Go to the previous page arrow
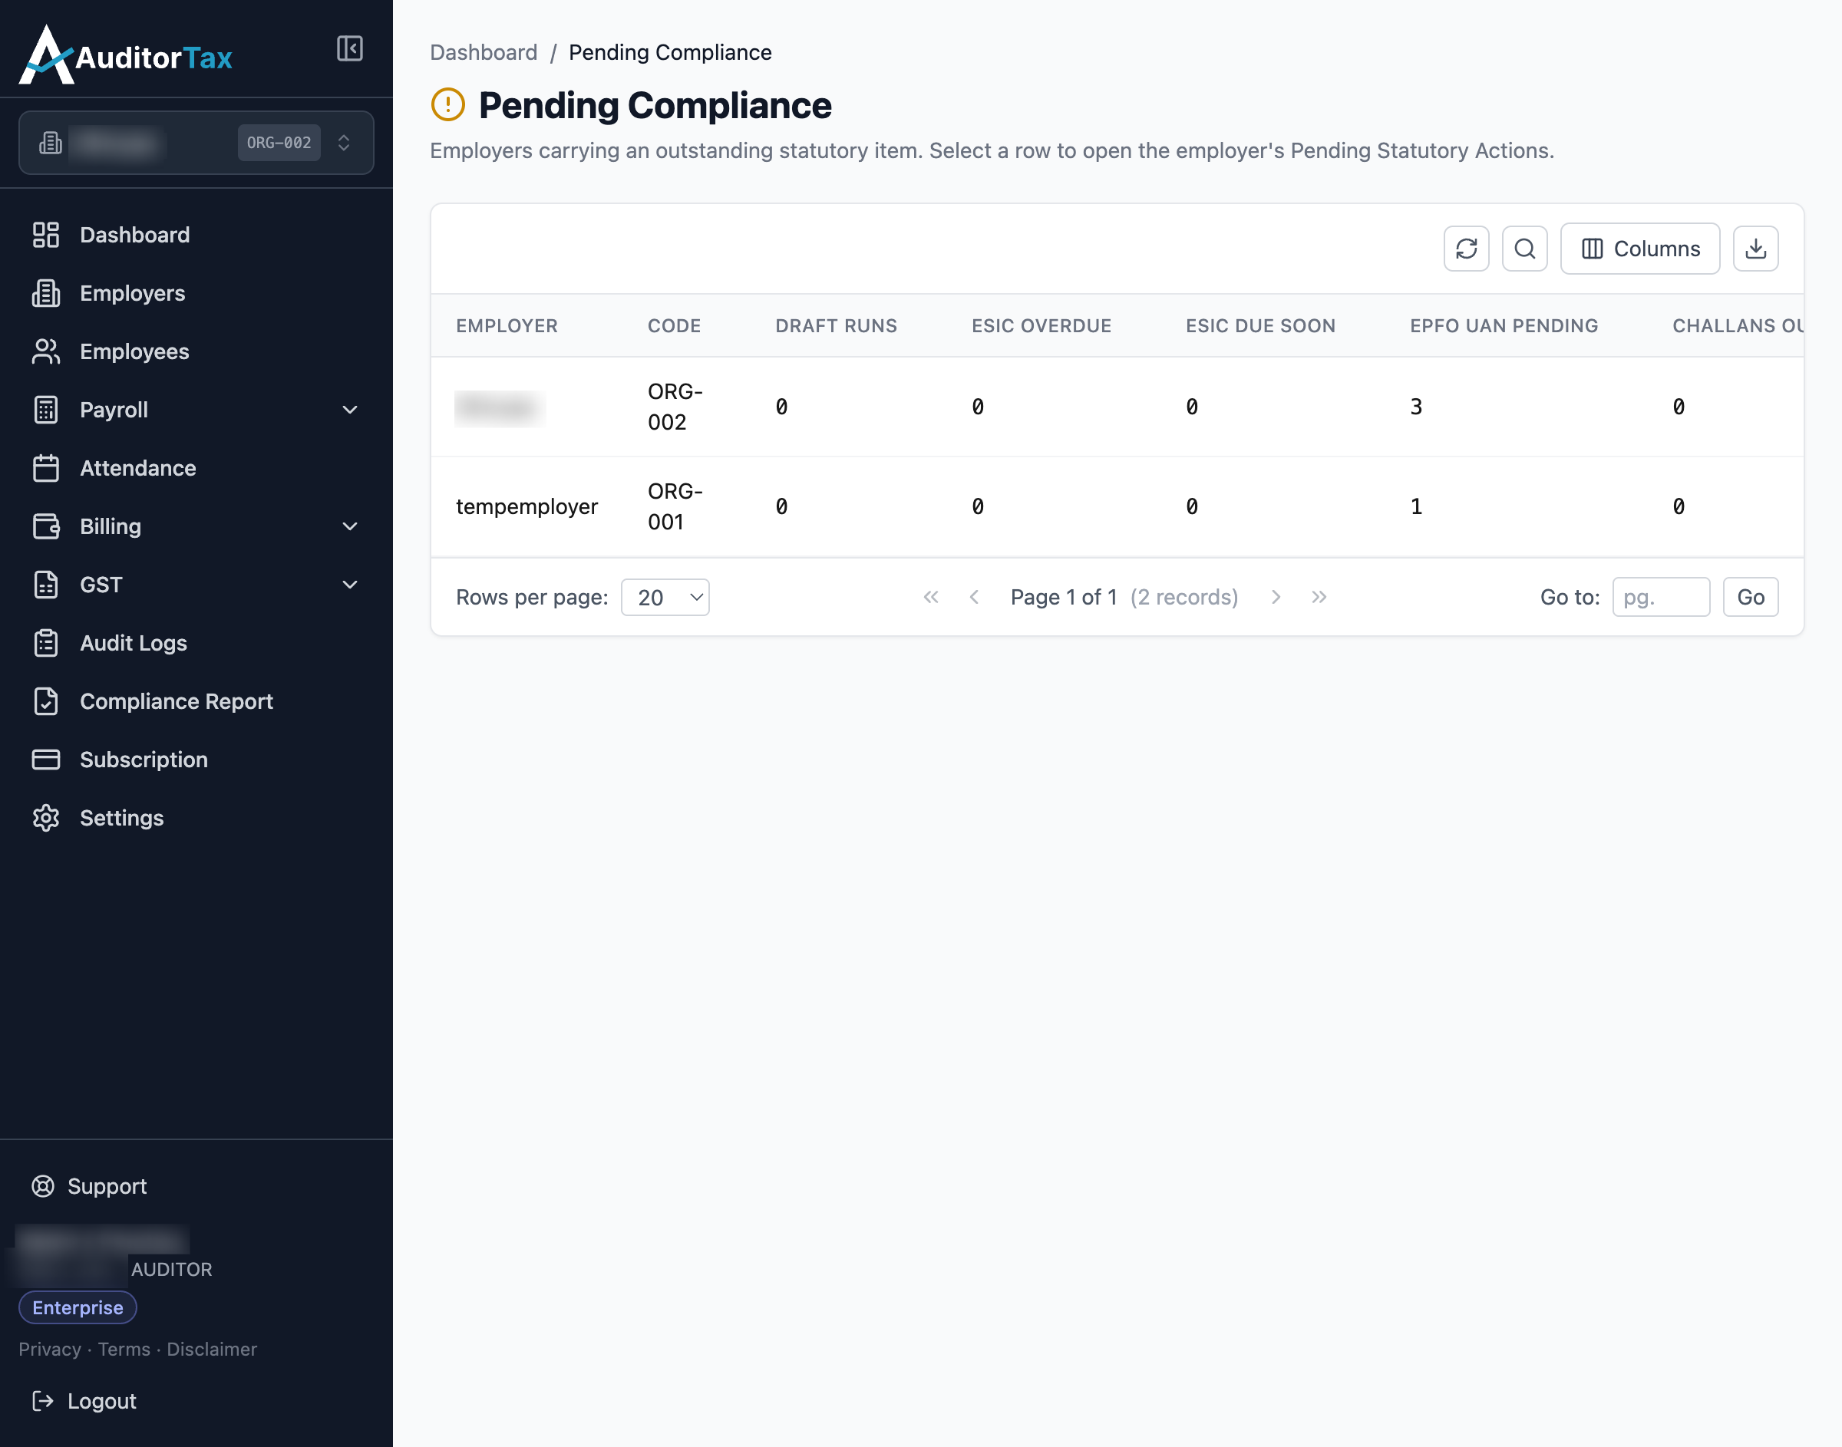The height and width of the screenshot is (1447, 1842). (973, 597)
